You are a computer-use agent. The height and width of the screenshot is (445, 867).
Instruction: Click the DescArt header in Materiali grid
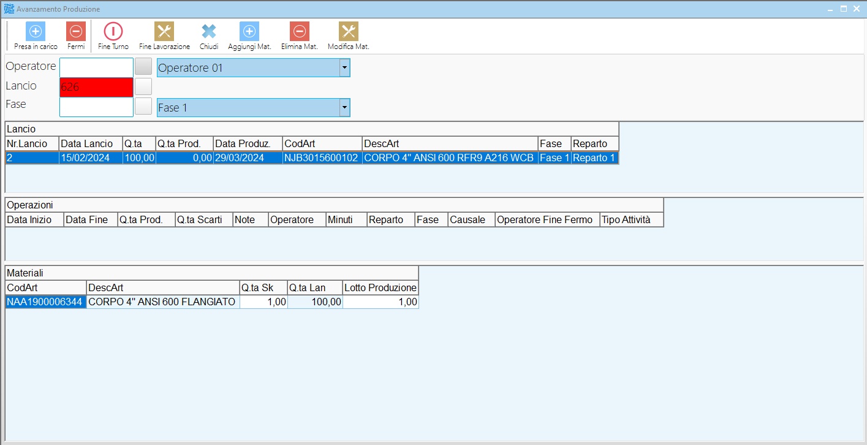coord(163,287)
